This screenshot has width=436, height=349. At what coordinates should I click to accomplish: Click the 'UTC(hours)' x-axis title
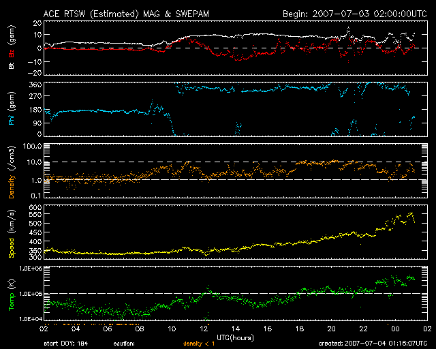click(235, 338)
